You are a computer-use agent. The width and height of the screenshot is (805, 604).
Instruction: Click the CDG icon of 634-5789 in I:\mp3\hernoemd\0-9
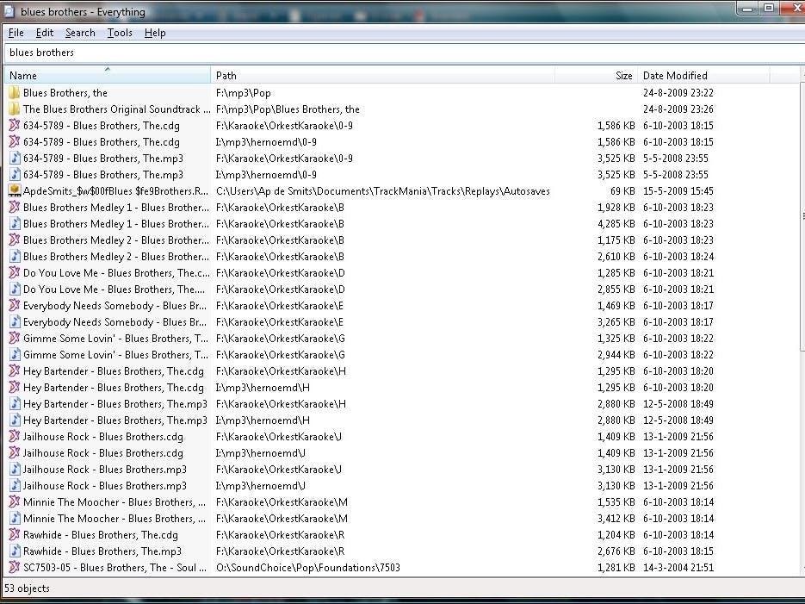point(15,142)
